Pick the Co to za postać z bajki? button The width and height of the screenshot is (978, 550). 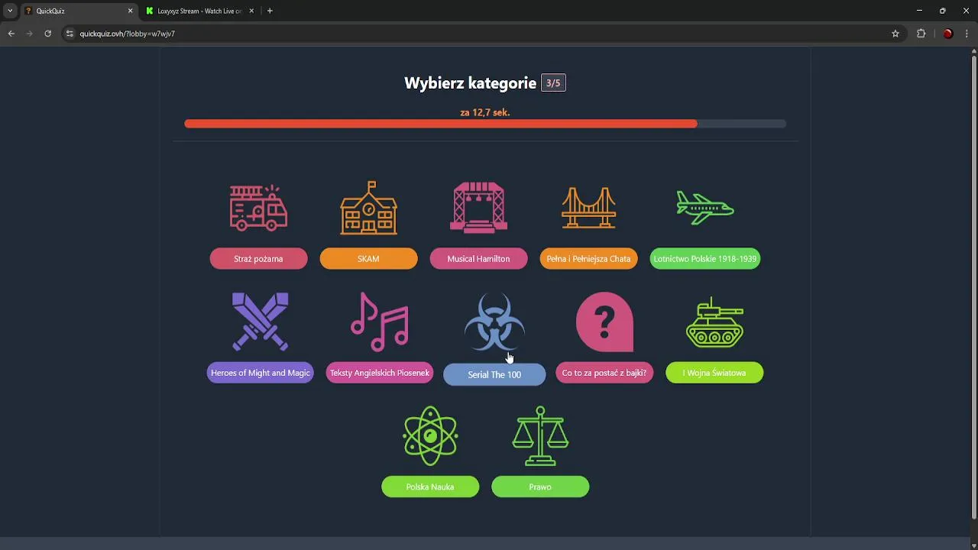tap(604, 373)
